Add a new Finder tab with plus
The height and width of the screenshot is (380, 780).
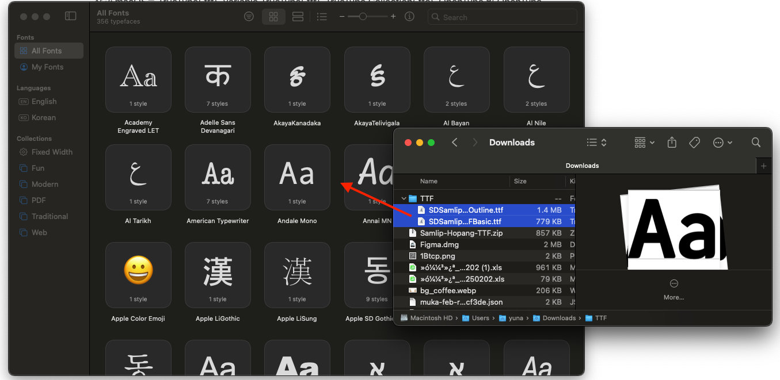pos(764,166)
